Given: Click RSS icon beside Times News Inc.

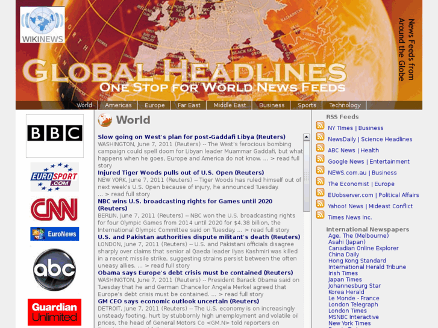Looking at the screenshot, I should pos(320,215).
